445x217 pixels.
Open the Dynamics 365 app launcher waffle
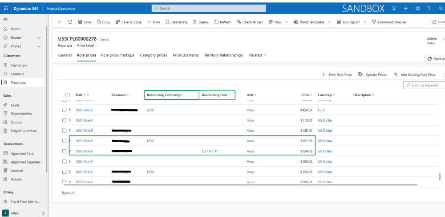[x=6, y=8]
